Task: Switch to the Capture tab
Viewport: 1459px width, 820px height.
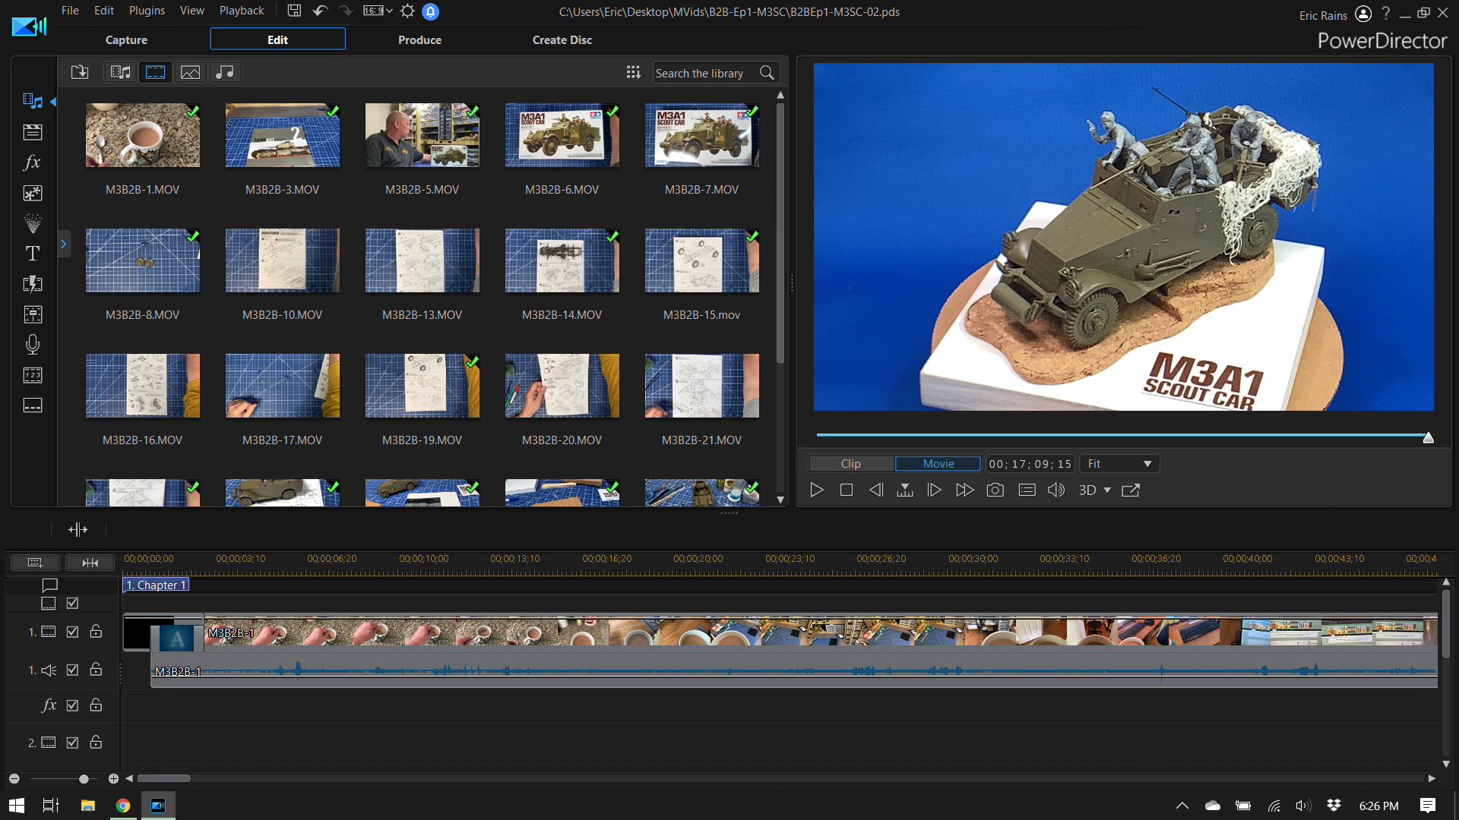Action: coord(126,39)
